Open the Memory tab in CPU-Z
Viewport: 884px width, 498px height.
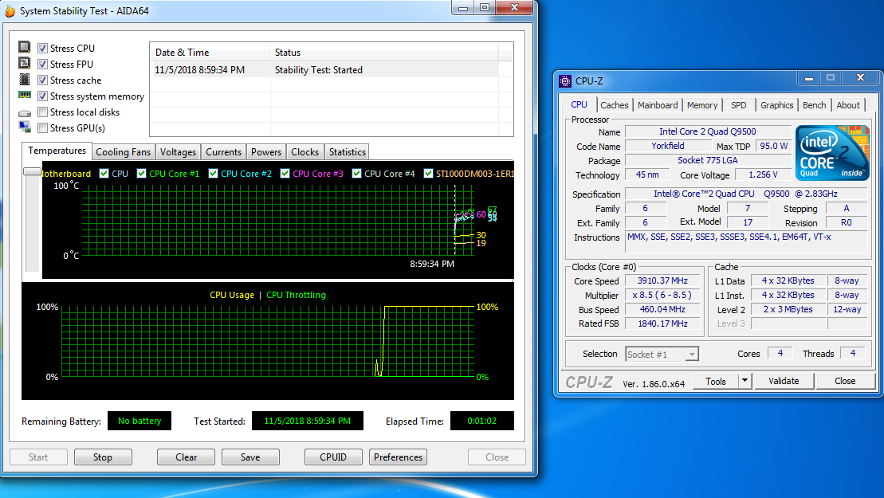point(702,105)
